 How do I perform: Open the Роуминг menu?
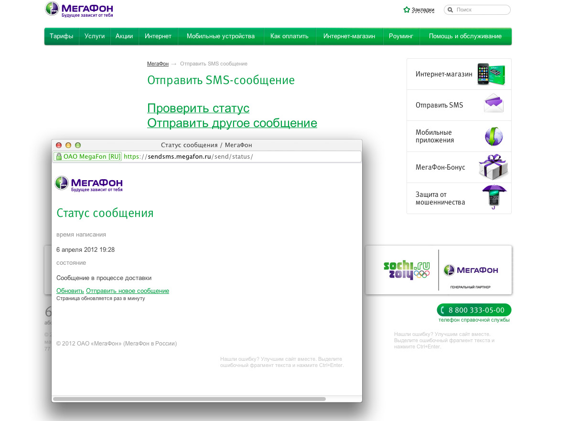(x=401, y=36)
